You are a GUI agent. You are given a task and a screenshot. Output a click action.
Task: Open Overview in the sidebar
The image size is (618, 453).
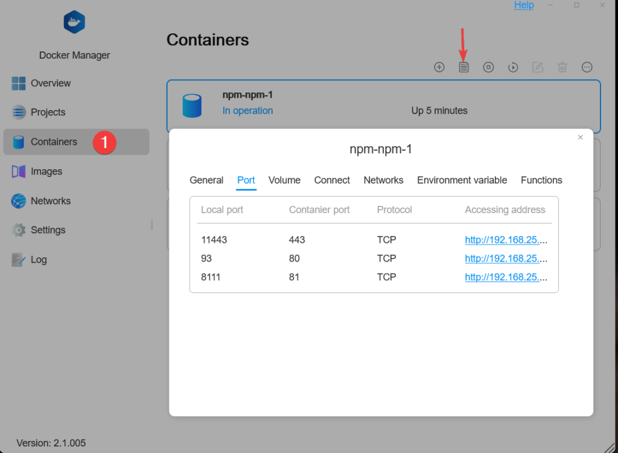click(x=51, y=83)
